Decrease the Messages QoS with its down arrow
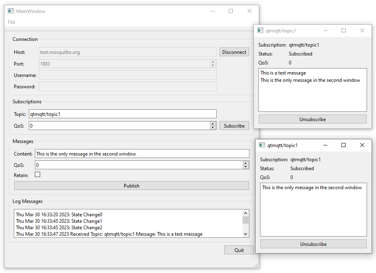 point(246,167)
